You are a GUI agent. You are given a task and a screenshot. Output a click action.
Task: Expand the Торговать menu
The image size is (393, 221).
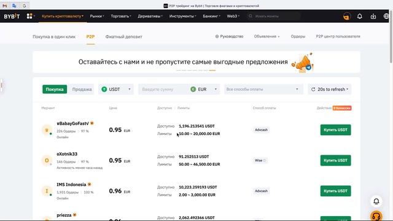[x=121, y=16]
